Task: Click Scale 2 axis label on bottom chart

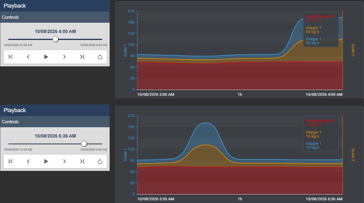Action: (353, 155)
